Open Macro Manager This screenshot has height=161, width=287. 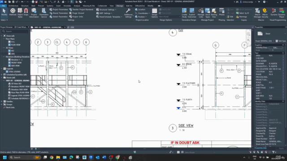[x=257, y=13]
